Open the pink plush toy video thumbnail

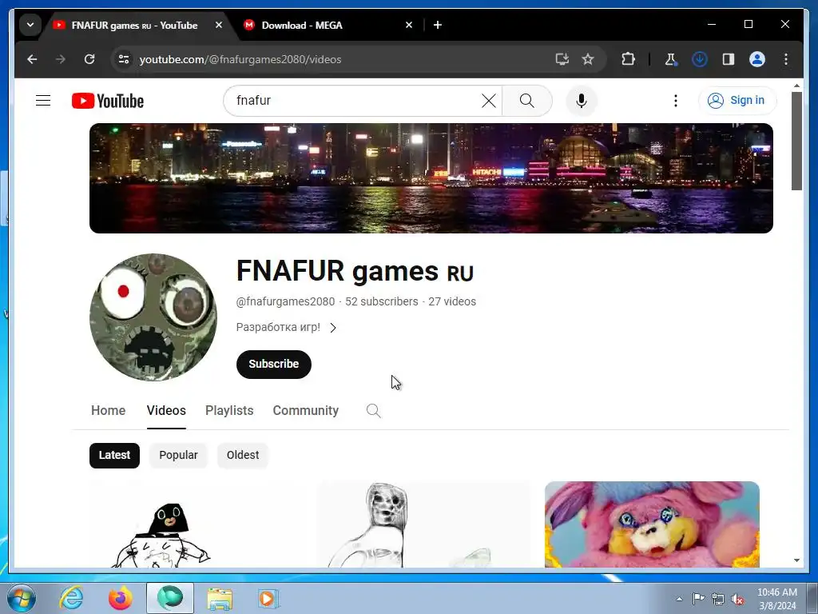tap(652, 524)
